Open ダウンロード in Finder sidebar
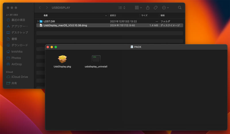Viewport: 230px width, 134px height. (x=17, y=45)
